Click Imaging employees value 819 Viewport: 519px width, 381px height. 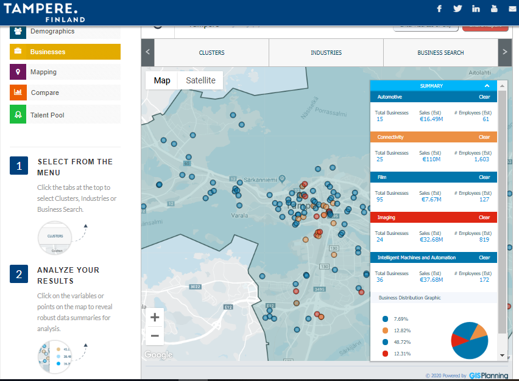[484, 239]
